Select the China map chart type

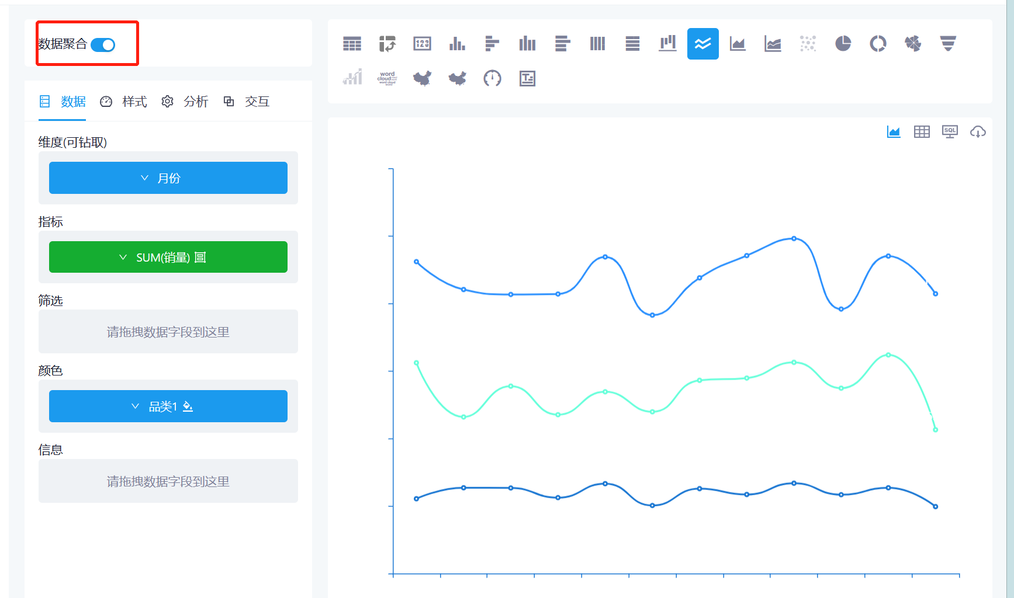pyautogui.click(x=422, y=78)
